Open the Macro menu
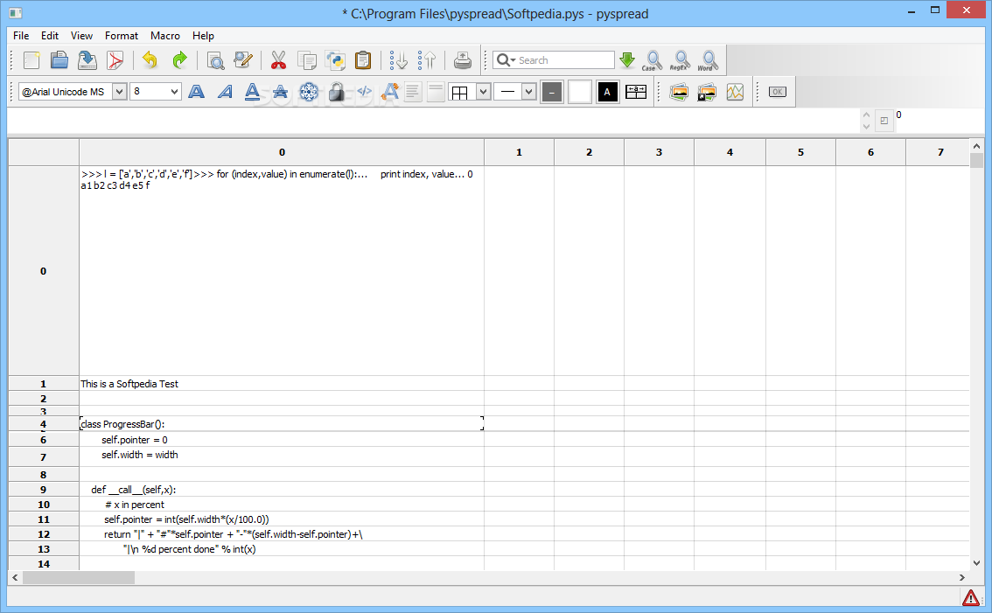This screenshot has width=992, height=613. pyautogui.click(x=165, y=36)
